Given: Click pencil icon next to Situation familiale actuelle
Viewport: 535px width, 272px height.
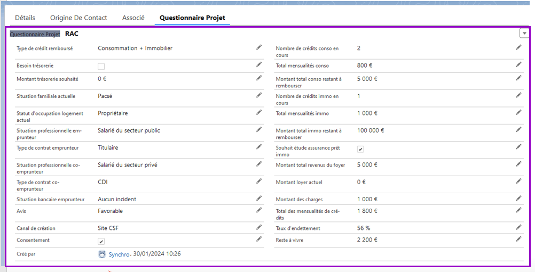Looking at the screenshot, I should coord(259,95).
